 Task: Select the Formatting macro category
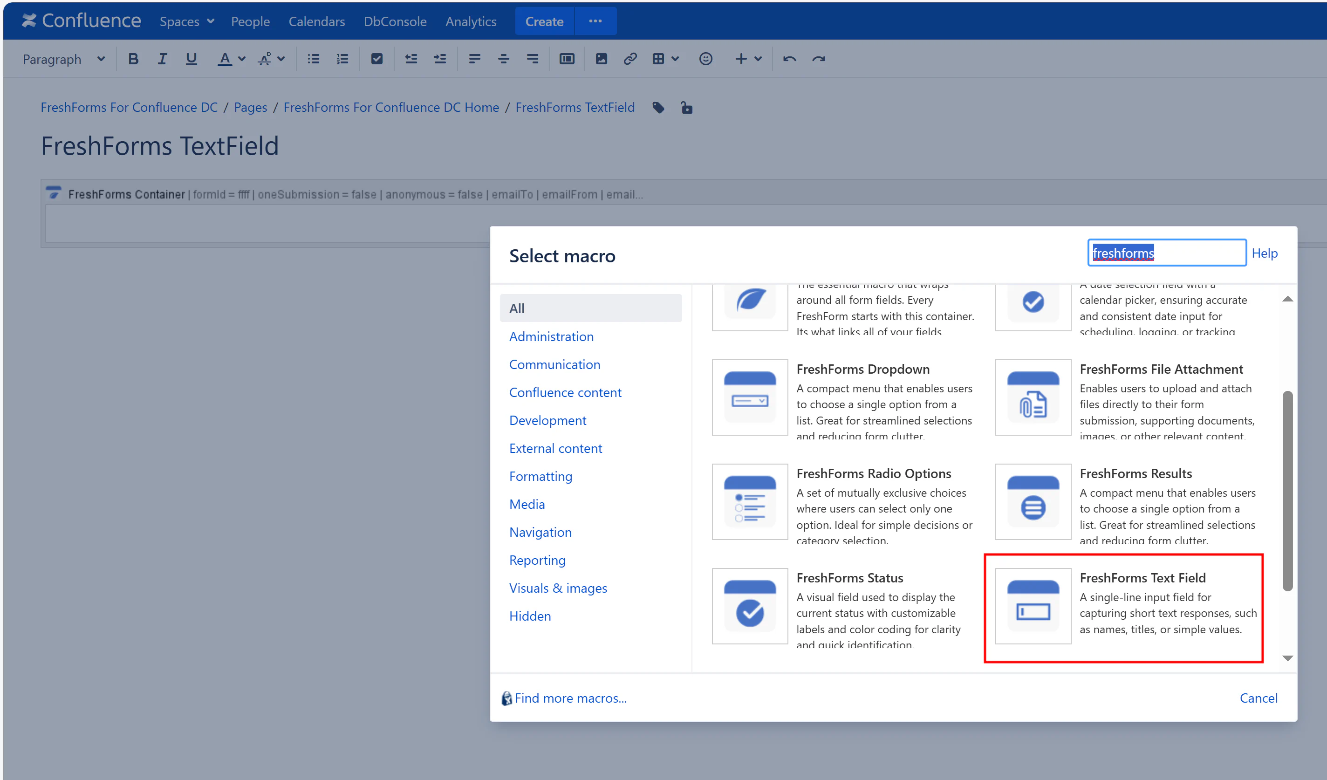point(540,476)
